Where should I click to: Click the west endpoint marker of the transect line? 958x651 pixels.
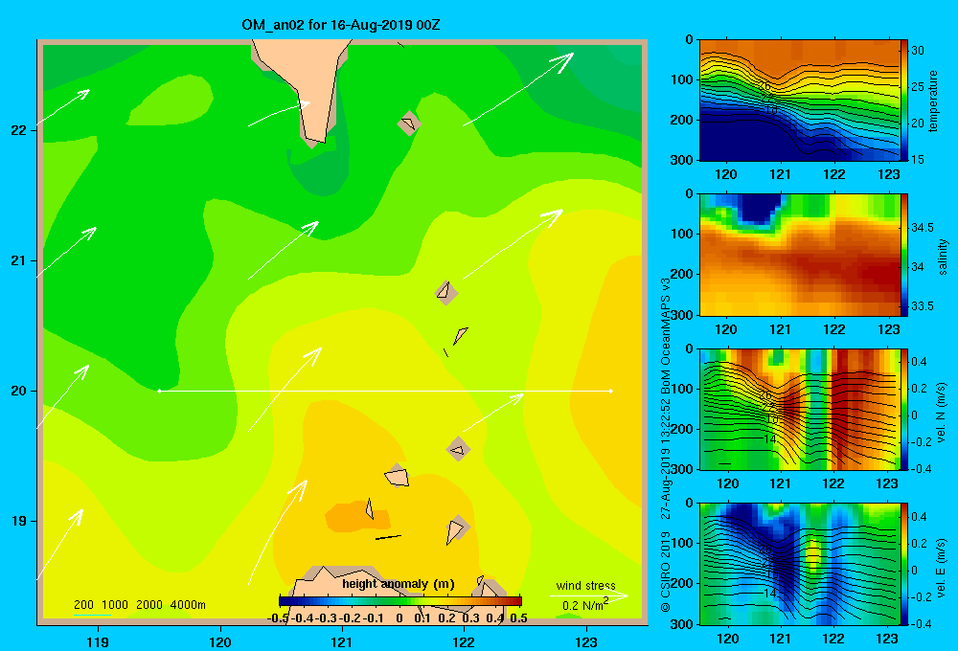coord(159,391)
